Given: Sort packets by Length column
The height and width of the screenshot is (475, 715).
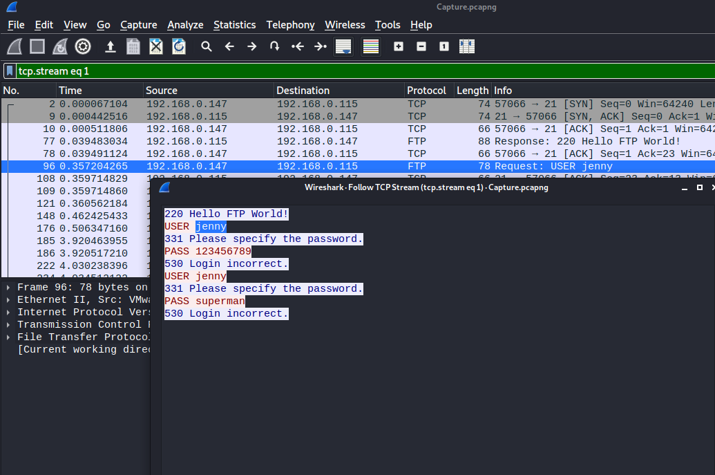Looking at the screenshot, I should tap(473, 91).
